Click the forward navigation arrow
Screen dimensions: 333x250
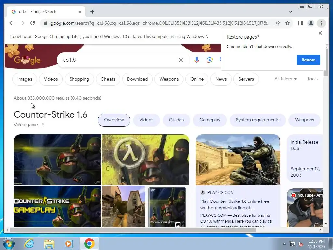coord(22,23)
